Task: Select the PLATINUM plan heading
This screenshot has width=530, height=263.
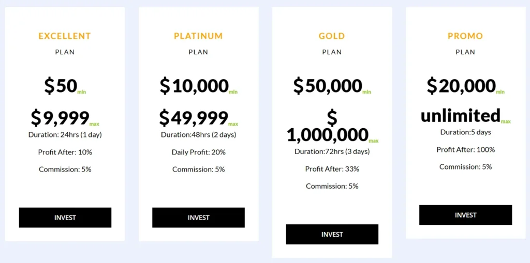Action: 198,36
